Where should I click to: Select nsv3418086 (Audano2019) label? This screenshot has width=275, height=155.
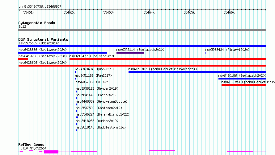[x=97, y=121]
